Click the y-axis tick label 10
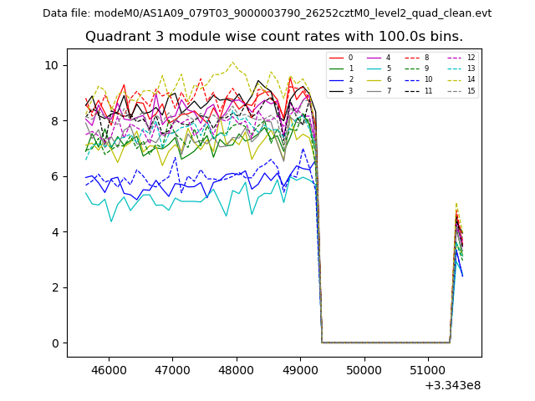Viewport: 535px width, 401px height. tap(52, 65)
